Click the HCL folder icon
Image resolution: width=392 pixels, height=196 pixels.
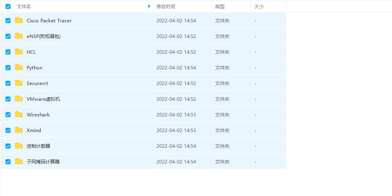pyautogui.click(x=19, y=52)
